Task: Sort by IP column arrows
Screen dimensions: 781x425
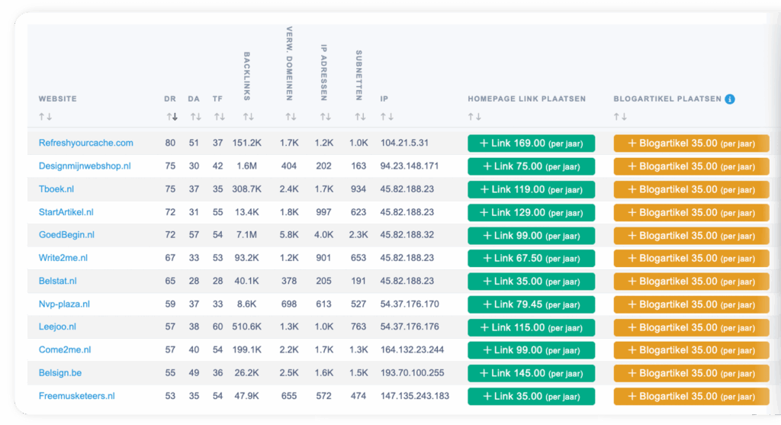Action: [387, 117]
